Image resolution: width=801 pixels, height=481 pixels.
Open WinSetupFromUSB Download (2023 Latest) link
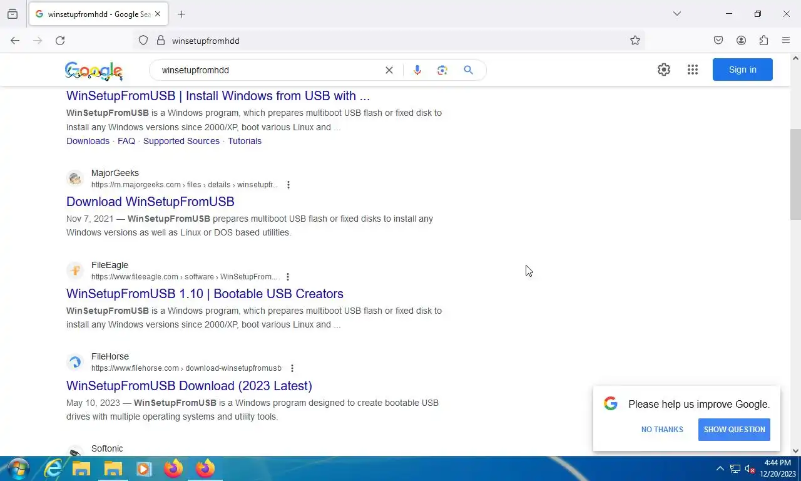[189, 386]
